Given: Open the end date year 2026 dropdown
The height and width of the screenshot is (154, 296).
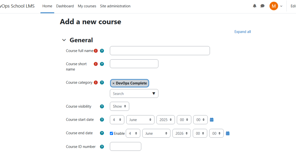Looking at the screenshot, I should click(x=182, y=133).
